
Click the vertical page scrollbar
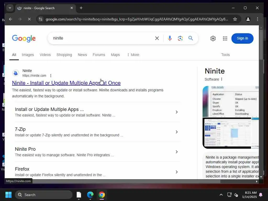[261, 45]
